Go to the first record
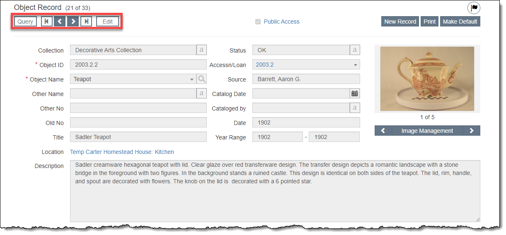Viewport: 506px width, 235px height. [47, 22]
